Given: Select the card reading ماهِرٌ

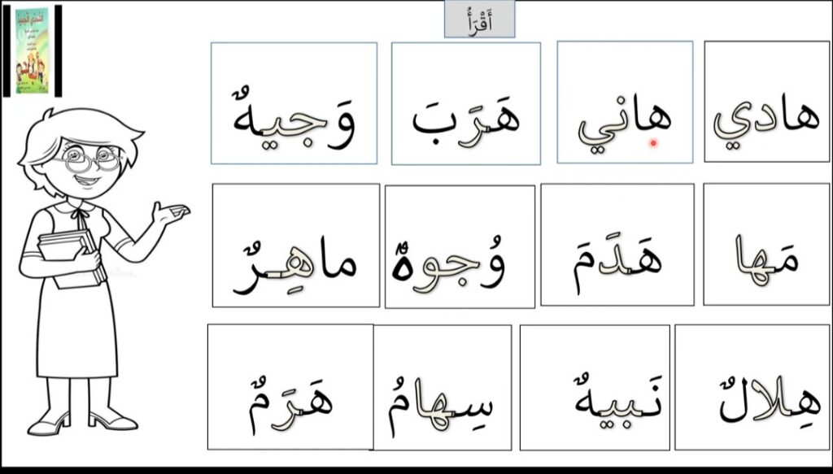Looking at the screenshot, I should click(x=296, y=245).
